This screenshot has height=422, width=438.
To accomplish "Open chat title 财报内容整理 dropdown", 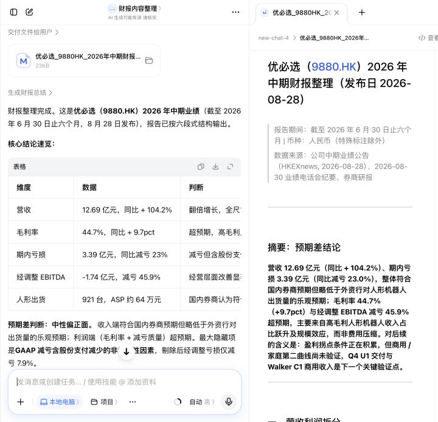I will (x=134, y=9).
